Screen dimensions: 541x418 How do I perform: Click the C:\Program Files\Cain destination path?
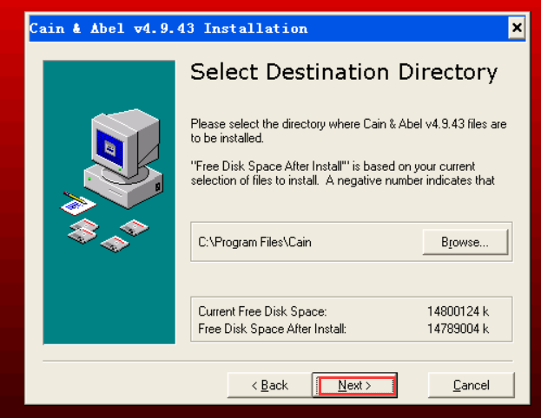(254, 242)
